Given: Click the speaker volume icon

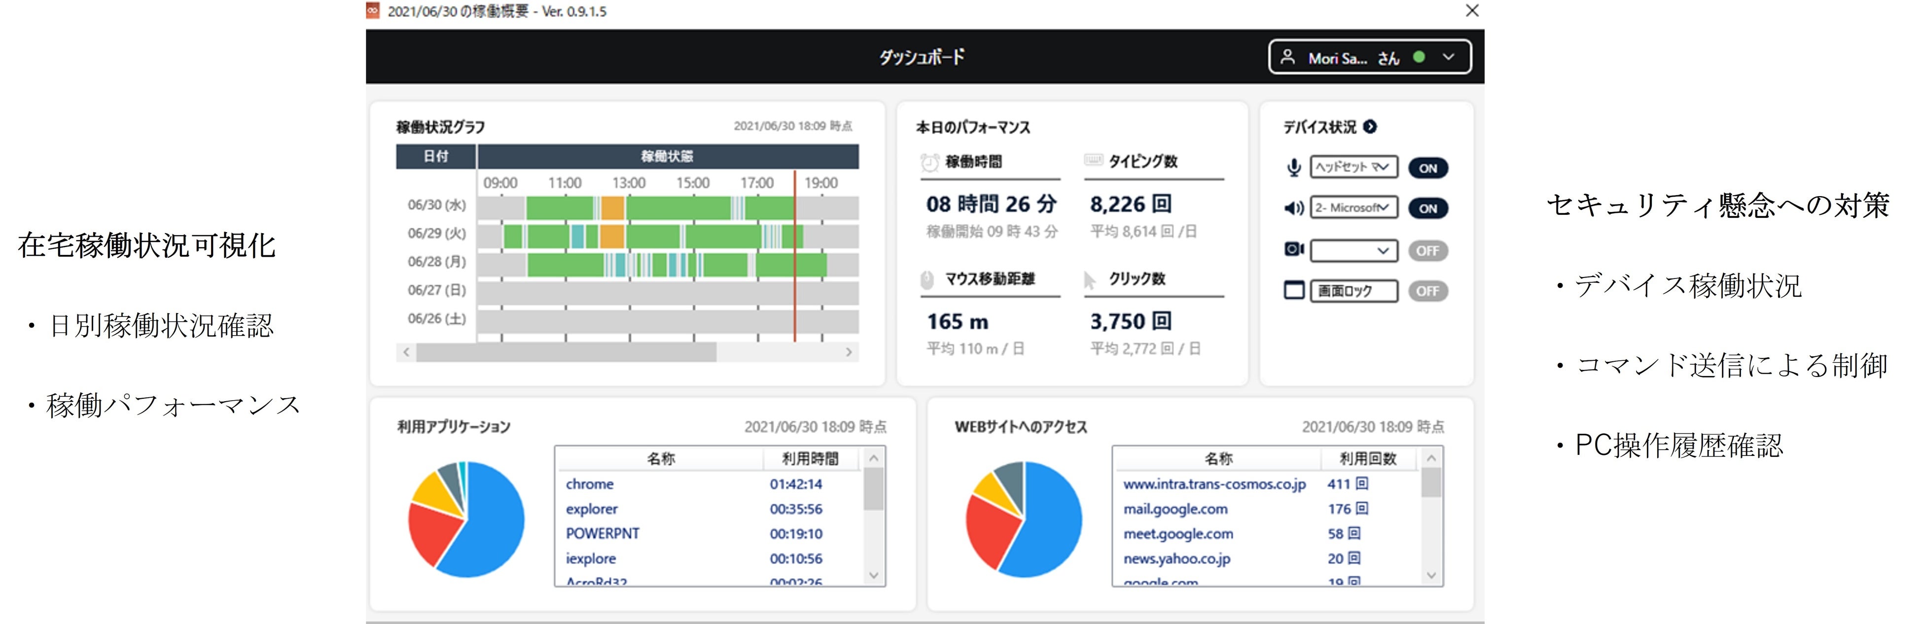Looking at the screenshot, I should coord(1294,208).
